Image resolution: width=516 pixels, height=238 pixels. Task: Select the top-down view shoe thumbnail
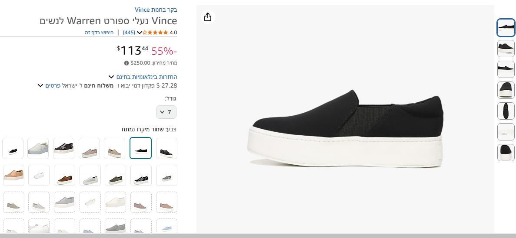coord(506,111)
